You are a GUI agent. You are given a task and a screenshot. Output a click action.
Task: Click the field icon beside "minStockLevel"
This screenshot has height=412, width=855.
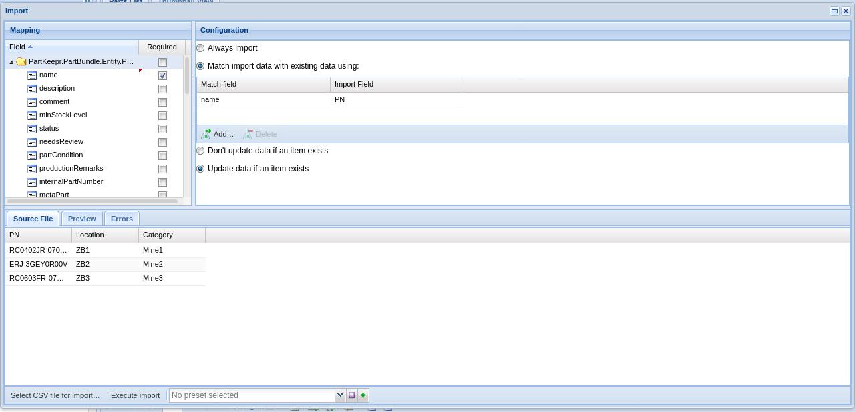coord(32,115)
